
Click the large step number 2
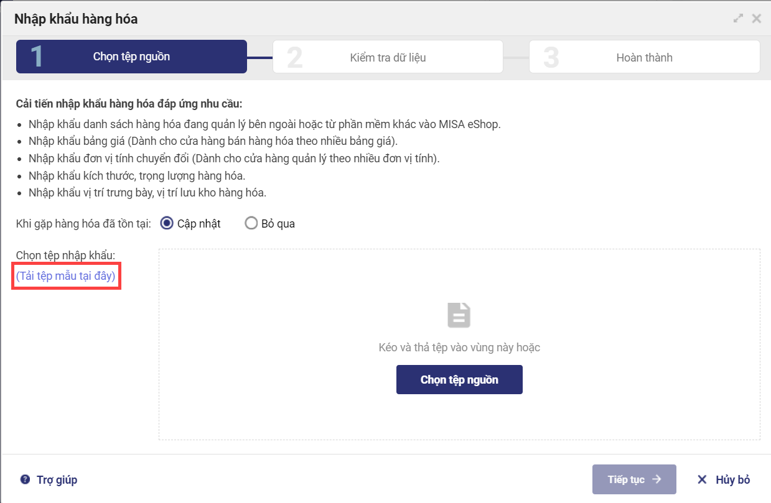[x=294, y=57]
